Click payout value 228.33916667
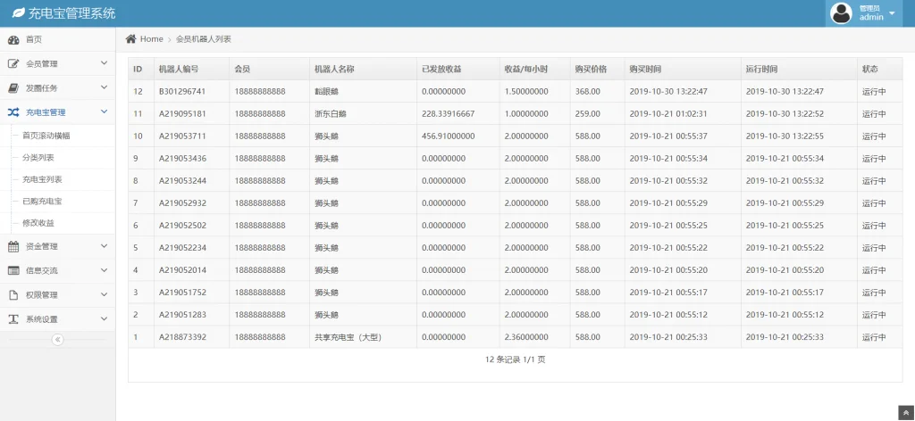 coord(449,113)
